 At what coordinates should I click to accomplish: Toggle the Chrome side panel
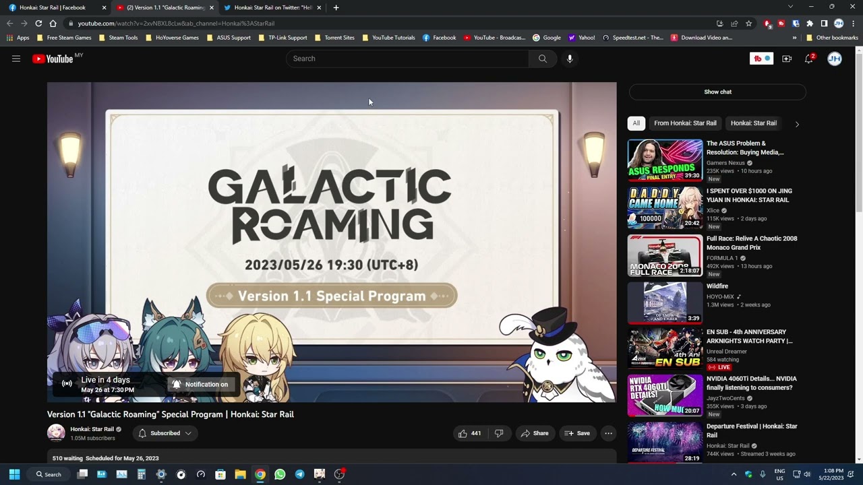(824, 24)
